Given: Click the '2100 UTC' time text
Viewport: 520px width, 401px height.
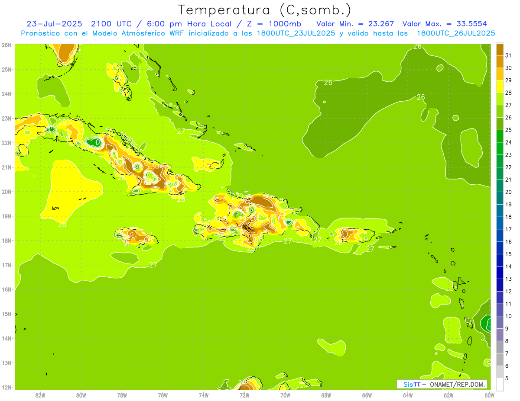Looking at the screenshot, I should point(112,23).
